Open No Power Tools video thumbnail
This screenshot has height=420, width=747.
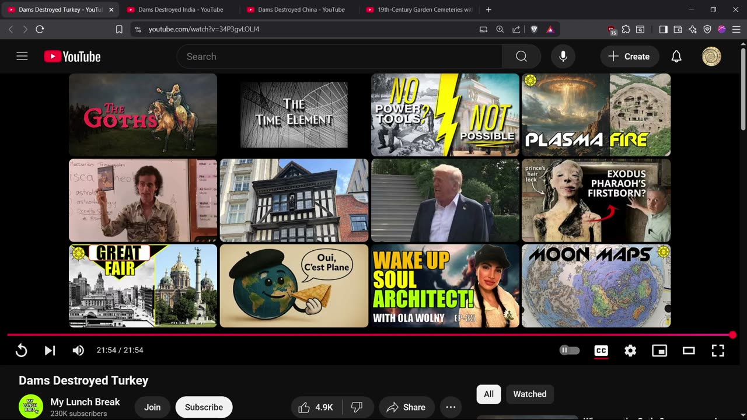point(445,115)
